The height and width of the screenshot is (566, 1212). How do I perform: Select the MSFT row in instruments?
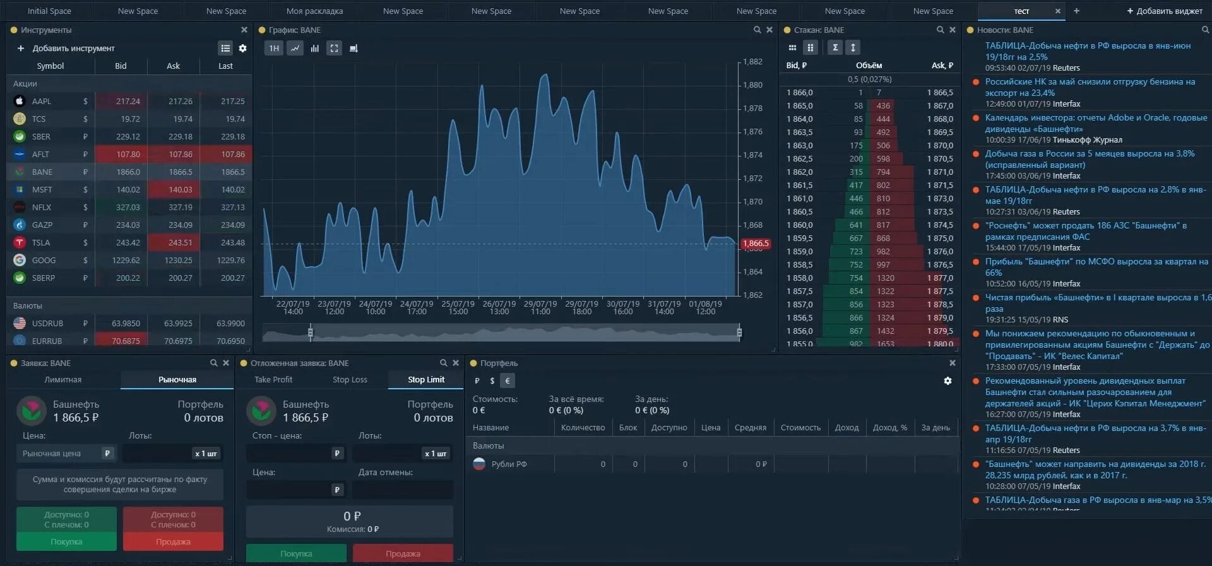click(x=129, y=189)
